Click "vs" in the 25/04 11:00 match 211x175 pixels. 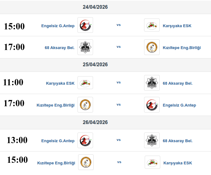point(119,82)
